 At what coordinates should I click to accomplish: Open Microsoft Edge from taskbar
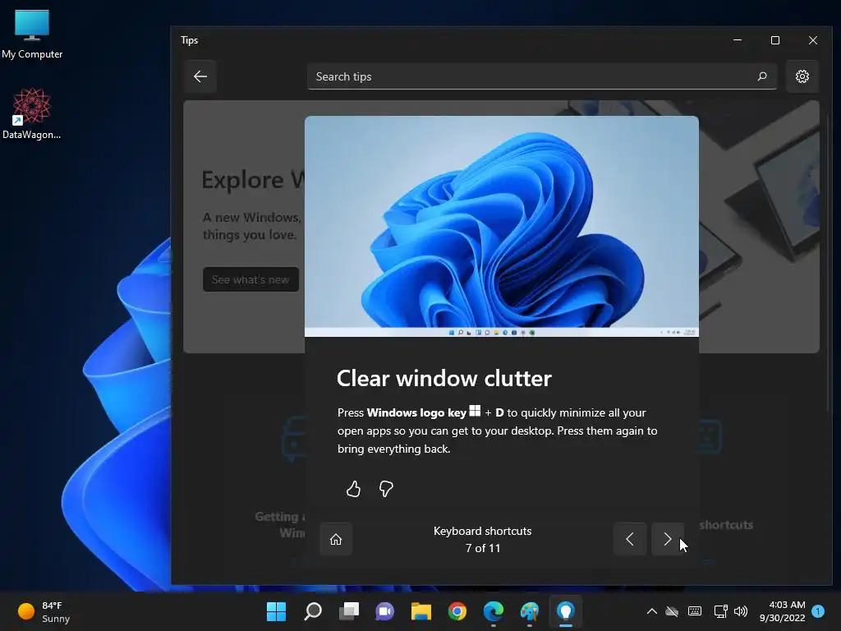pyautogui.click(x=493, y=611)
